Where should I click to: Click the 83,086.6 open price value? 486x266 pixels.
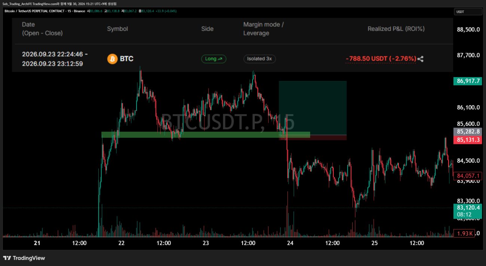click(x=96, y=11)
